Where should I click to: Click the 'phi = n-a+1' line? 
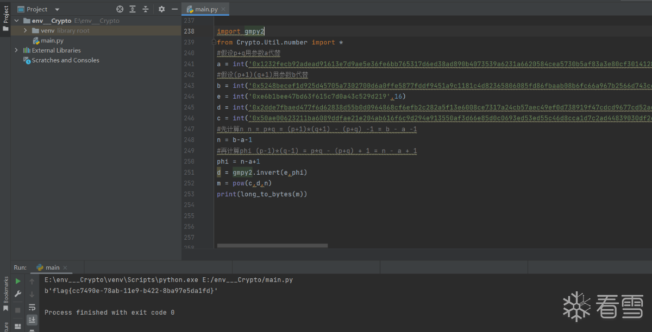239,162
